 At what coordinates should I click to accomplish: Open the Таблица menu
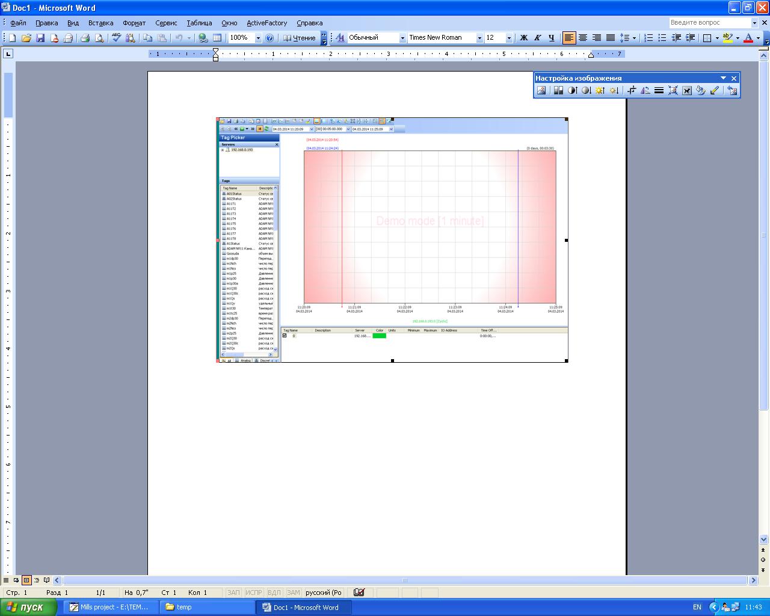(x=199, y=23)
